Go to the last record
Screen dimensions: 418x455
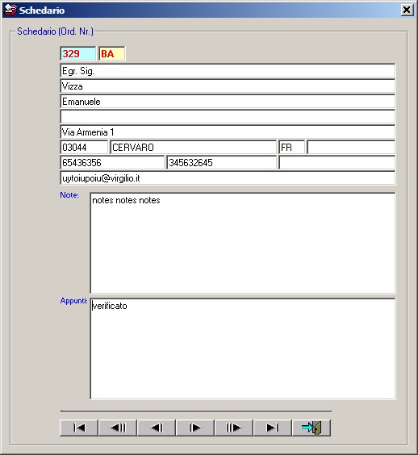[x=273, y=428]
